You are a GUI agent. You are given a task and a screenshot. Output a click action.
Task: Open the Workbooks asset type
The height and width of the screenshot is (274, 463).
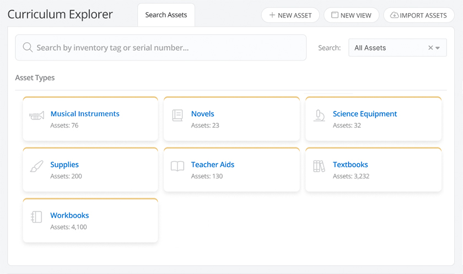(69, 215)
